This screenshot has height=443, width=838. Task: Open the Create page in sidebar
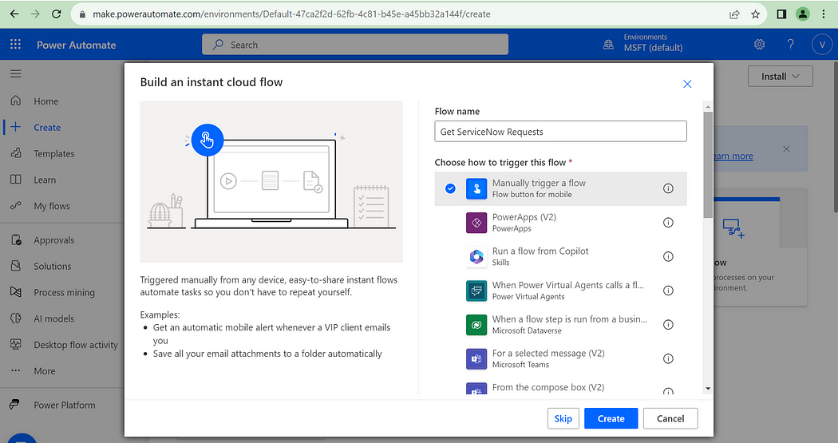(47, 127)
